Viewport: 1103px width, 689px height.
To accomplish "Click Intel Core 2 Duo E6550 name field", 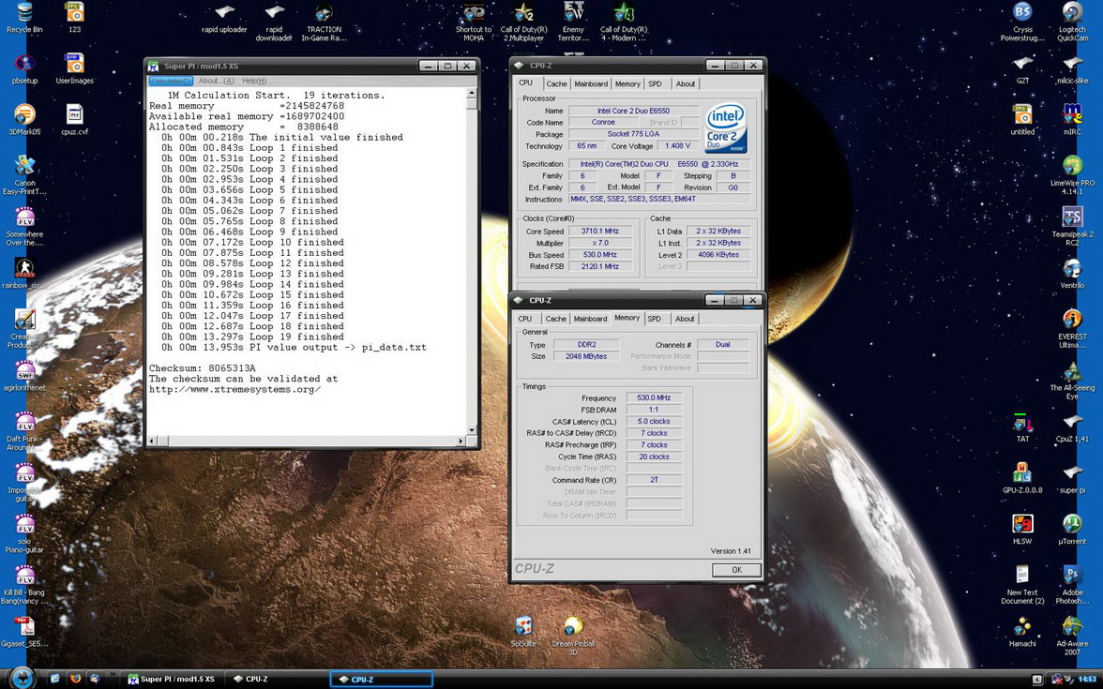I will click(634, 111).
